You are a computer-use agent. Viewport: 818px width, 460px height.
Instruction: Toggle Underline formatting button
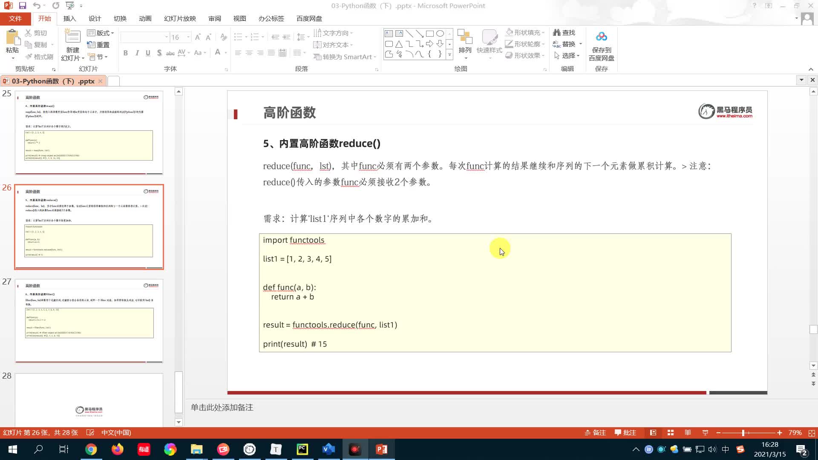point(148,53)
